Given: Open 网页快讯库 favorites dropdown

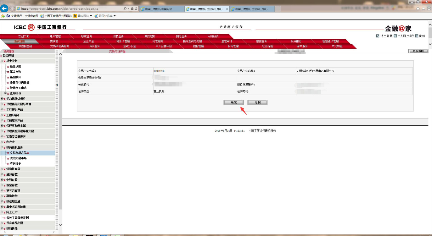Looking at the screenshot, I should (x=105, y=16).
